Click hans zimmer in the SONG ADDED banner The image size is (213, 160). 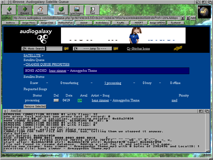[58, 71]
